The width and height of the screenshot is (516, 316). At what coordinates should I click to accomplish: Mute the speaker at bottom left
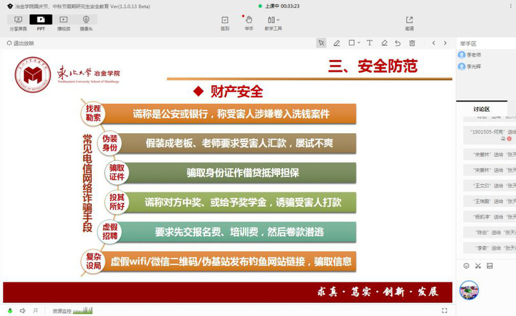click(22, 311)
